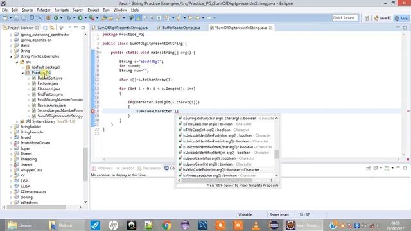Viewport: 411px width, 231px height.
Task: Toggle Link with Editor in Project Explorer
Action: [52, 28]
